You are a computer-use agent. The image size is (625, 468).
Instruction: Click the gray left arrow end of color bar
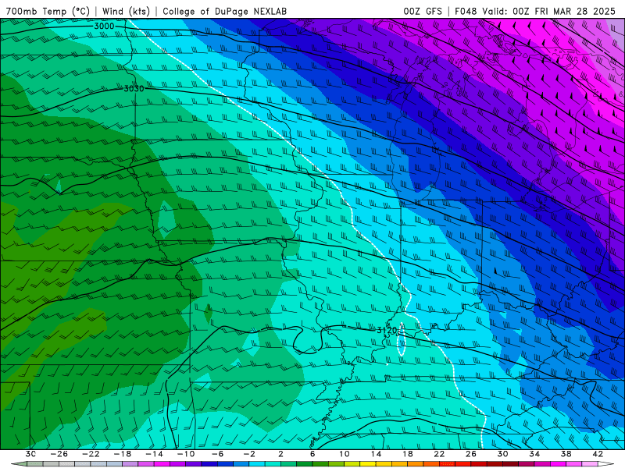(x=19, y=464)
